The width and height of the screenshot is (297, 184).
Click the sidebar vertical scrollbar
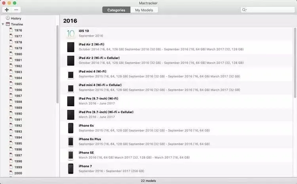[x=57, y=64]
